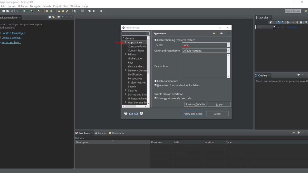Click Categorized presentation icon in Task List
Viewport: 308px width, 173px height.
tap(279, 22)
